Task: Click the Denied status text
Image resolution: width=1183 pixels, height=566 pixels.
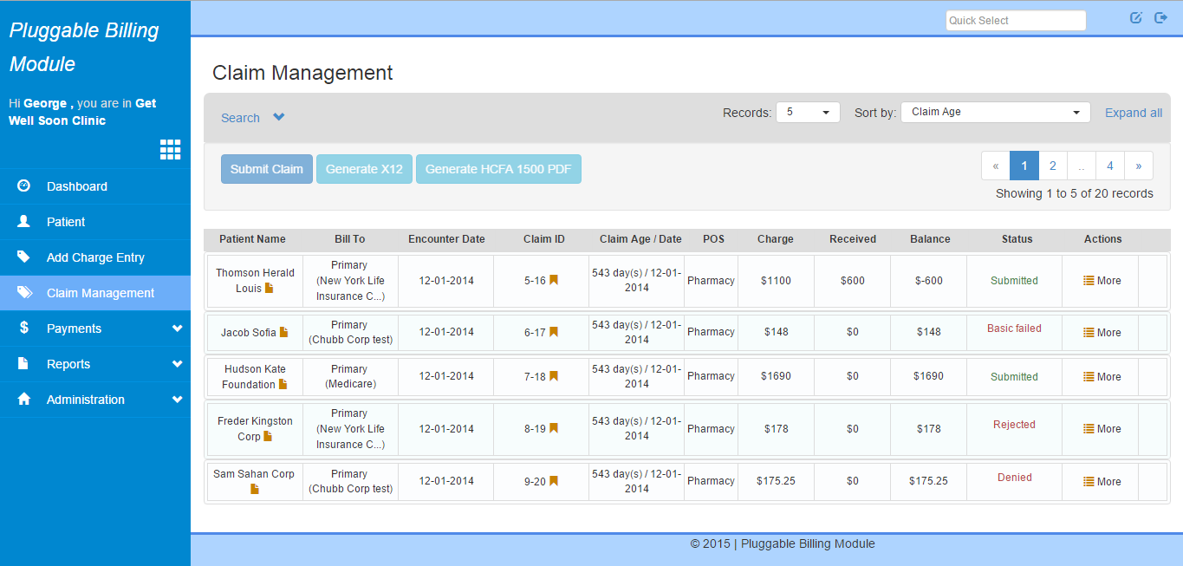Action: pyautogui.click(x=1014, y=478)
